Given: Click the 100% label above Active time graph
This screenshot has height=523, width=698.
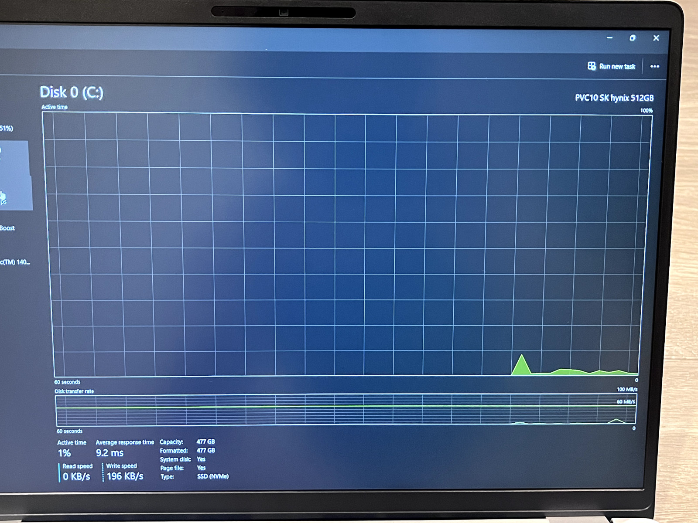Looking at the screenshot, I should 646,110.
